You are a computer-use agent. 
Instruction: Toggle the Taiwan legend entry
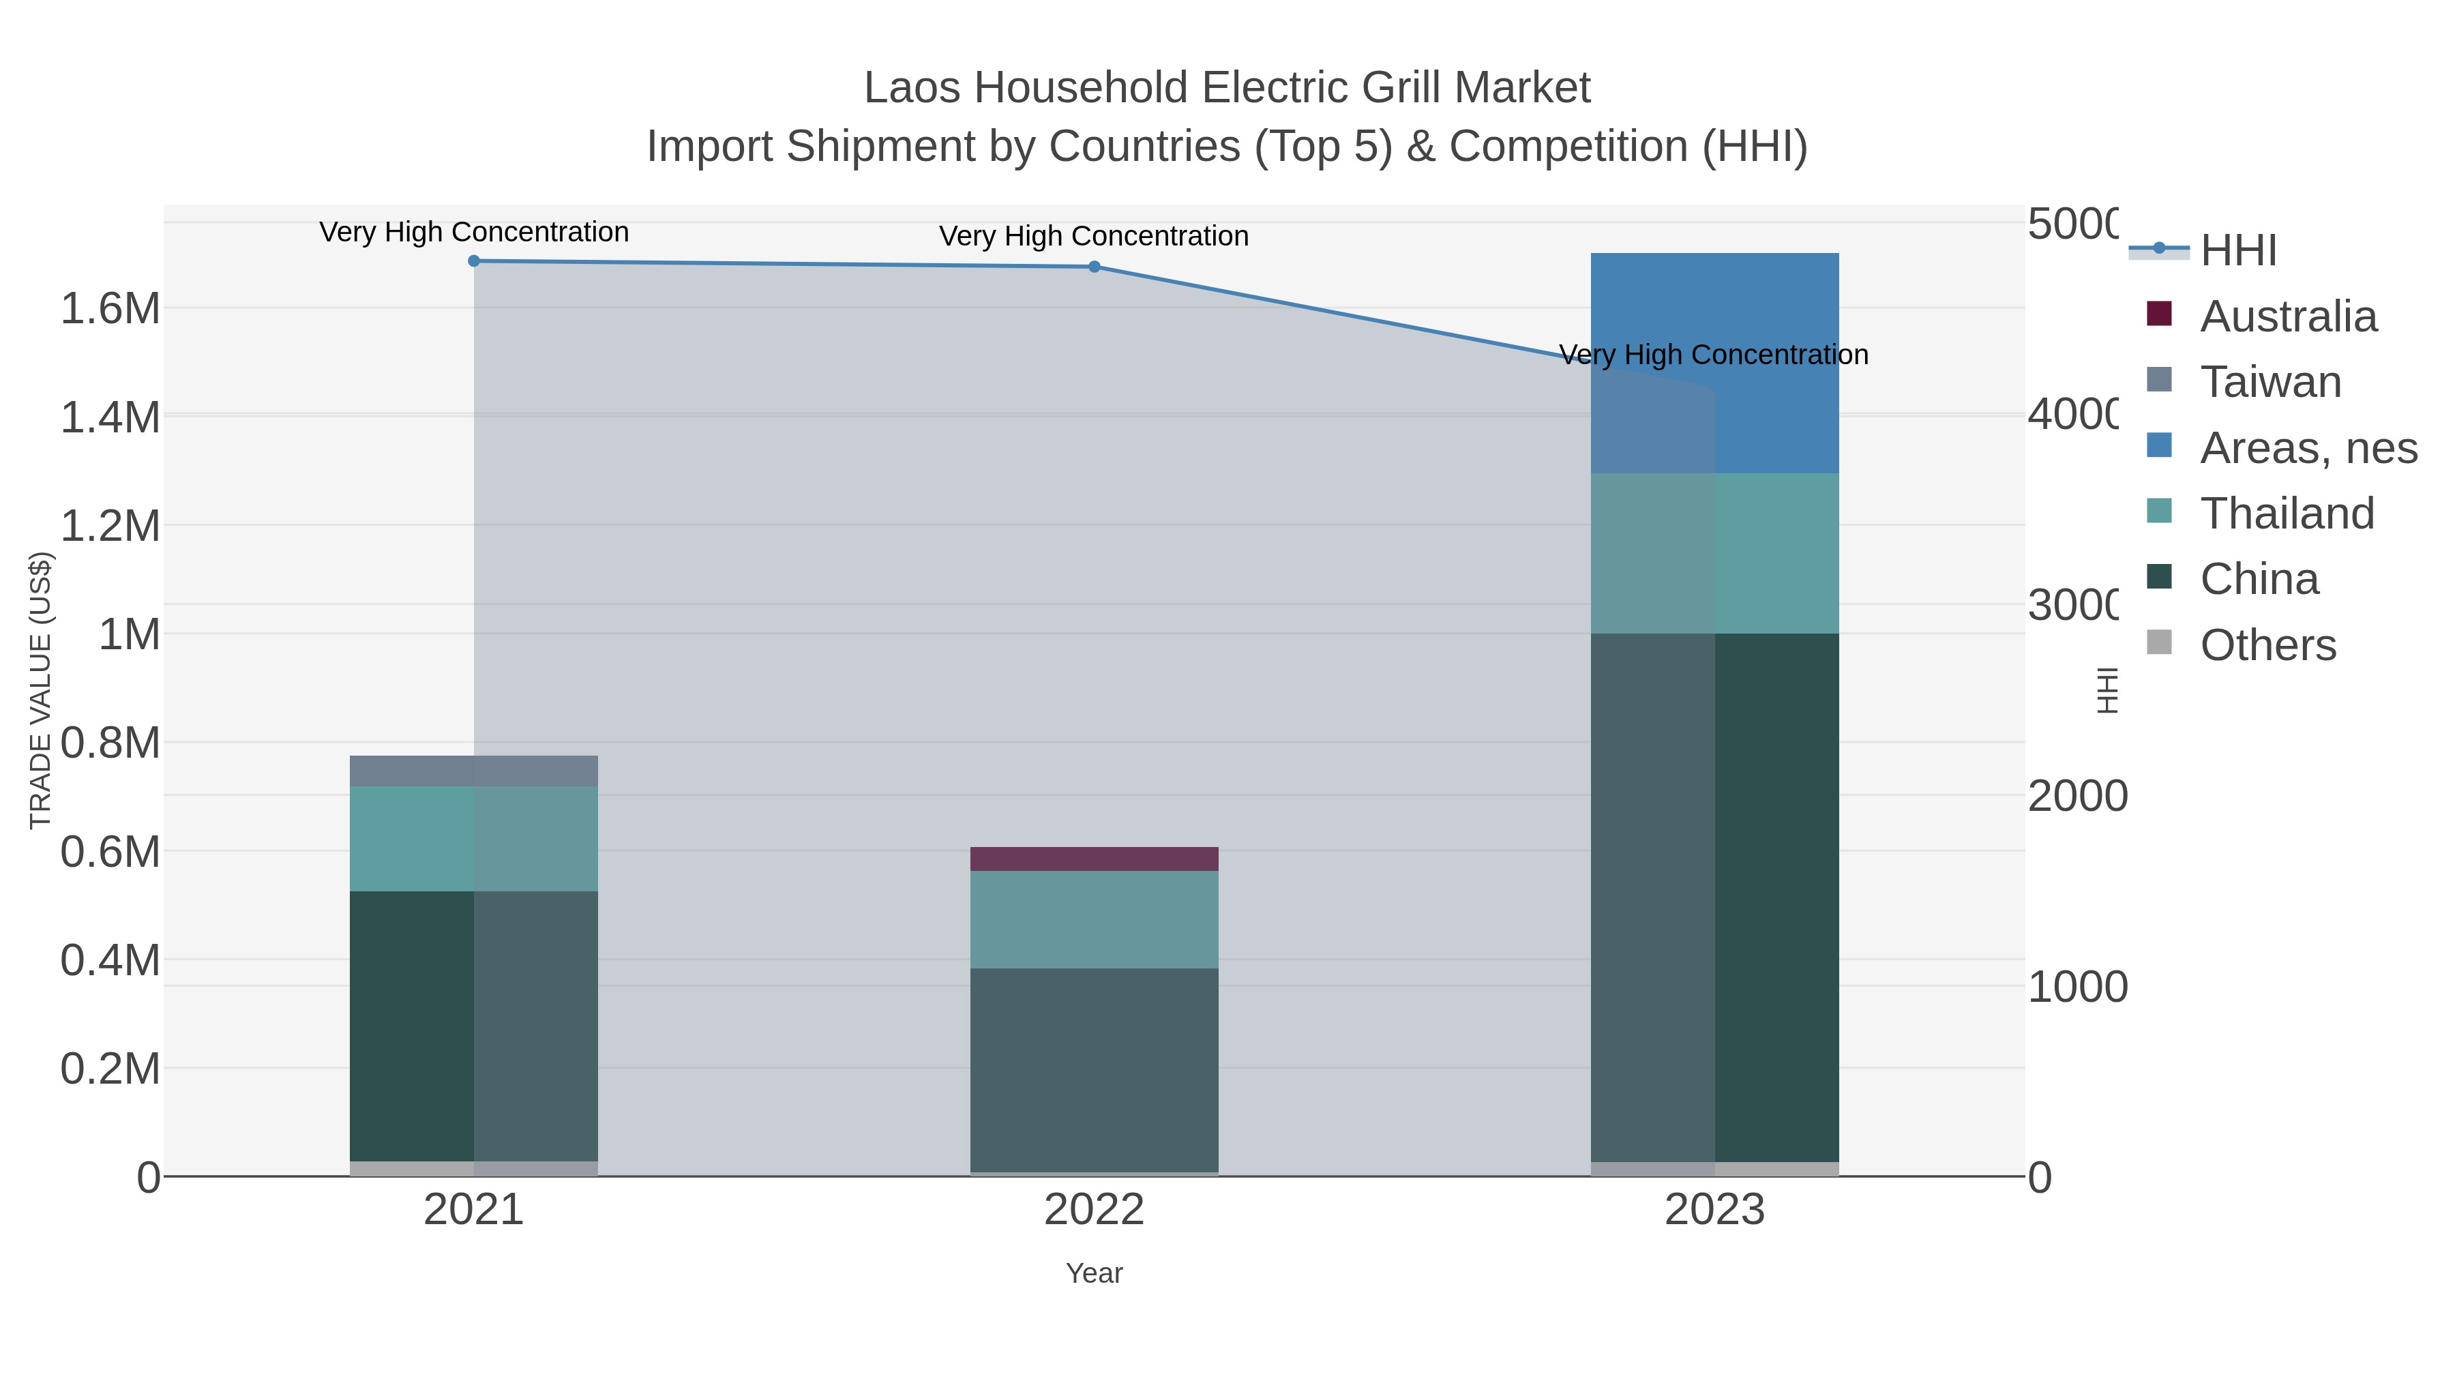tap(2244, 381)
